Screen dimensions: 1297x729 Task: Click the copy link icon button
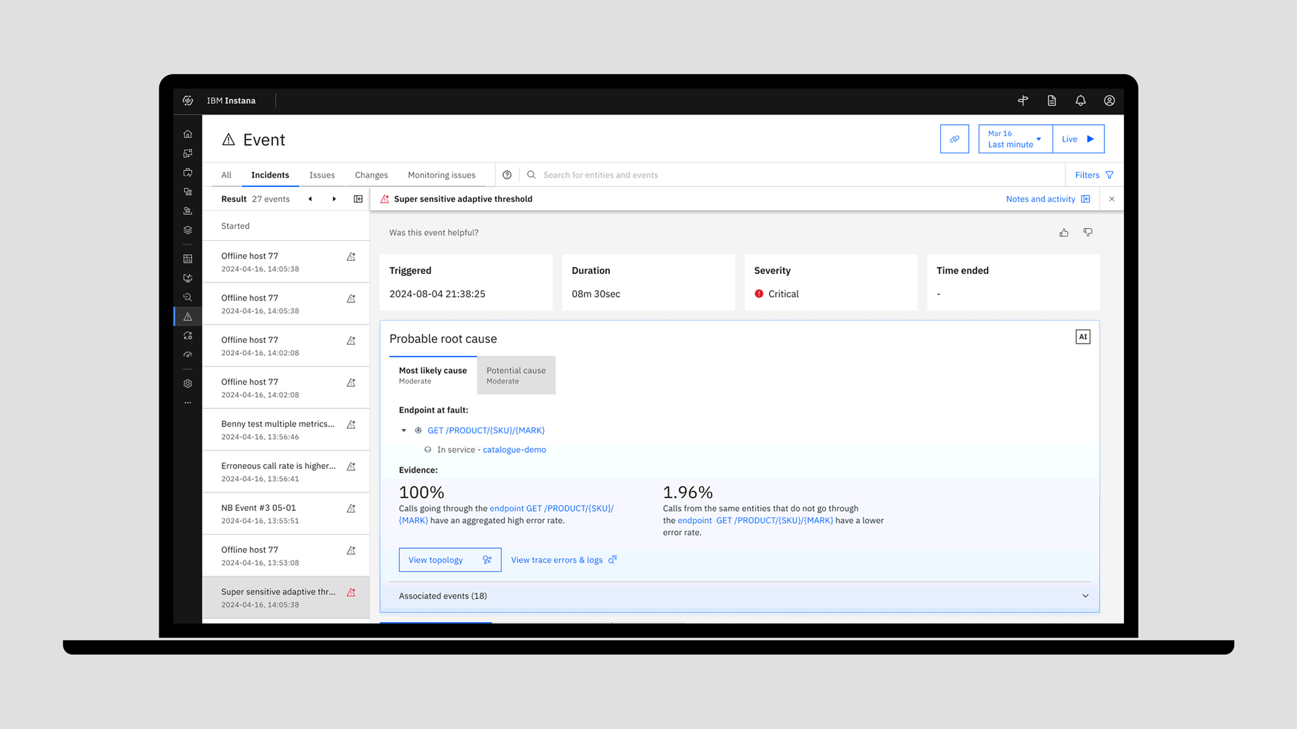[x=954, y=139]
